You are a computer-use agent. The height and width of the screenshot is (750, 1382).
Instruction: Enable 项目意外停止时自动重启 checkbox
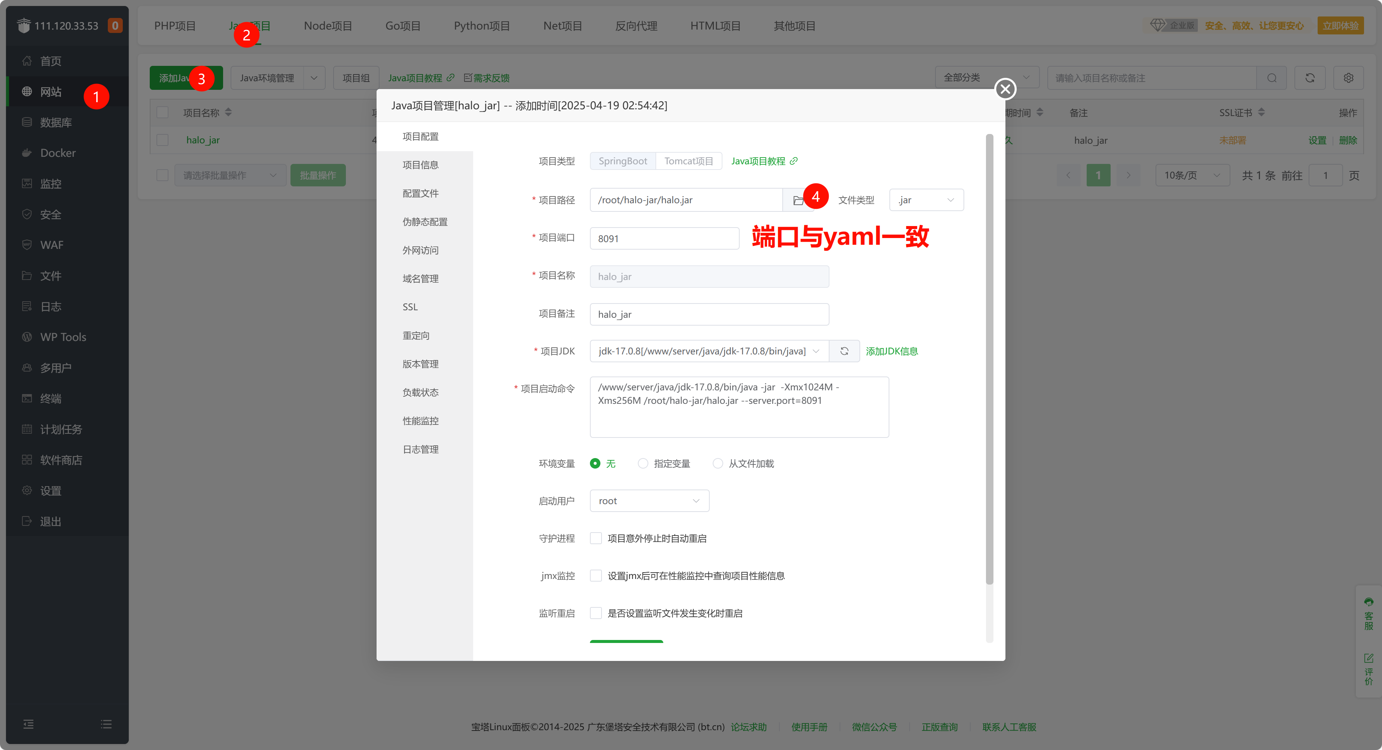[596, 539]
